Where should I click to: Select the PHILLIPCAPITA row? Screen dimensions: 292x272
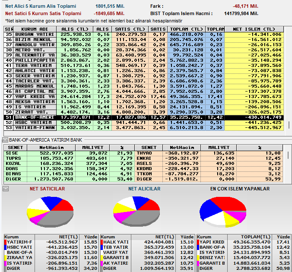pyautogui.click(x=143, y=60)
